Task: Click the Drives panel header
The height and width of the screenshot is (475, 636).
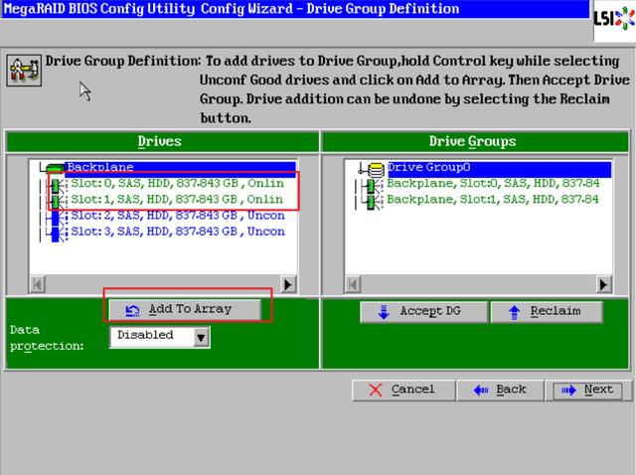Action: (x=162, y=141)
